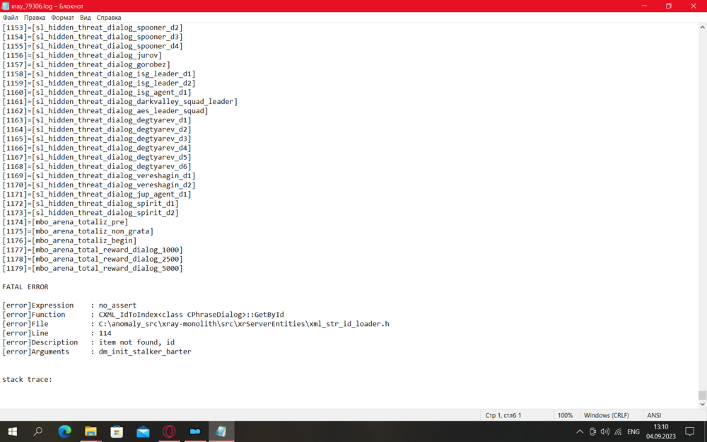Click line [1157] sl_hidden_threat_dialog_gorobez
The height and width of the screenshot is (442, 707).
[86, 64]
